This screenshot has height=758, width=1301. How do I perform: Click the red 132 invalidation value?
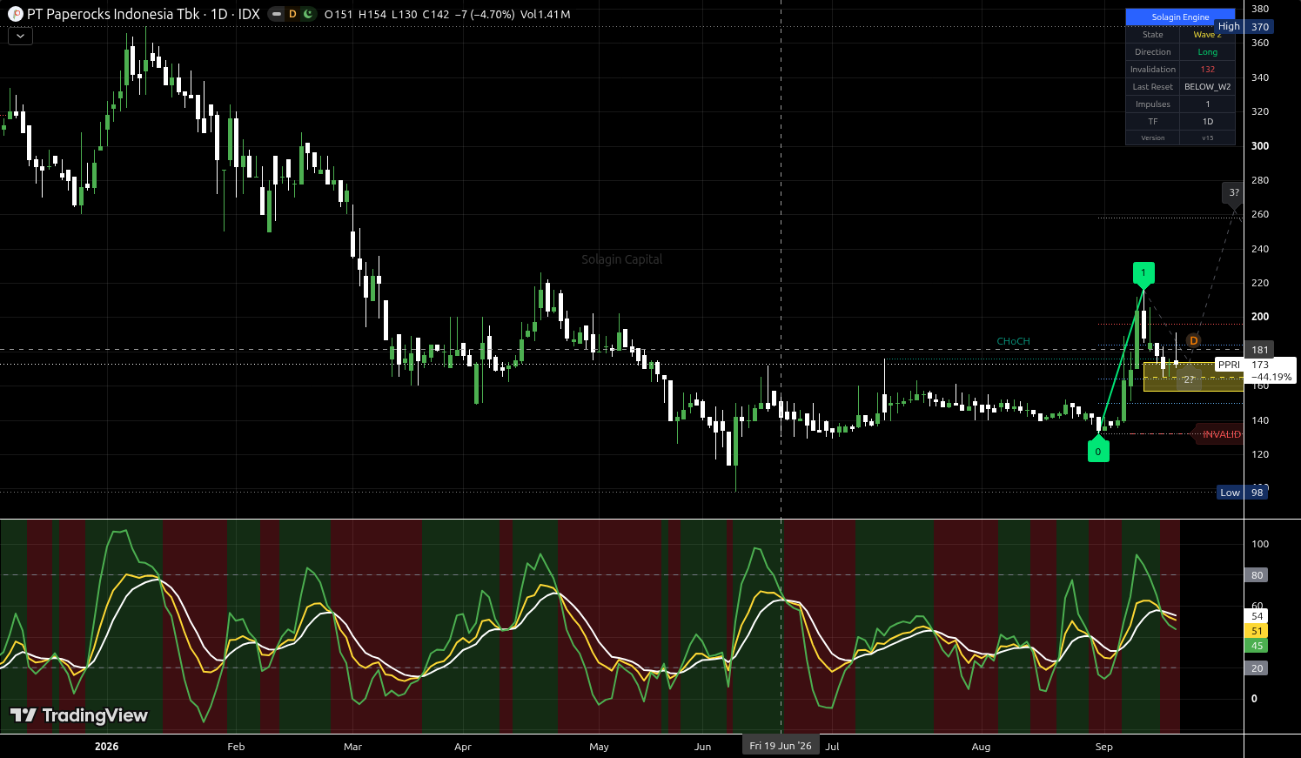[1207, 70]
